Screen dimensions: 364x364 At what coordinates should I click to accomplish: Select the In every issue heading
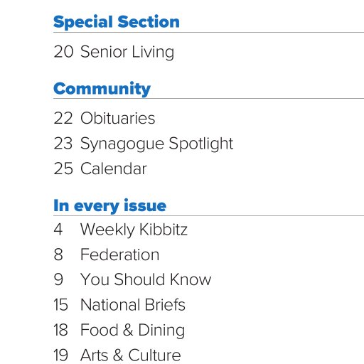point(110,205)
